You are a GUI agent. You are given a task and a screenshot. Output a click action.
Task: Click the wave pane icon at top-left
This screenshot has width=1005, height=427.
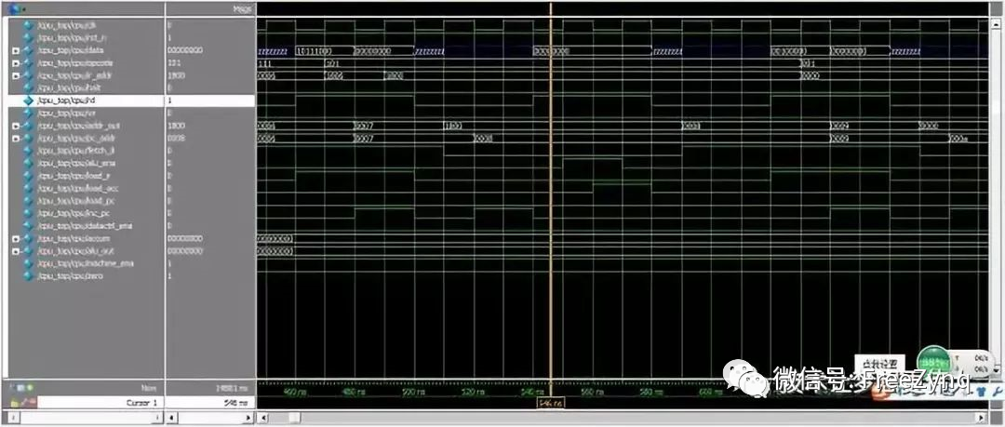click(13, 8)
